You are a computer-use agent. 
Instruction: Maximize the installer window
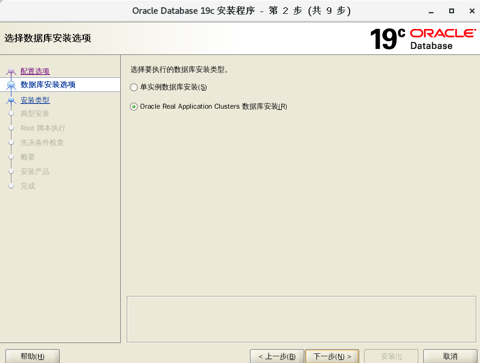click(x=452, y=11)
